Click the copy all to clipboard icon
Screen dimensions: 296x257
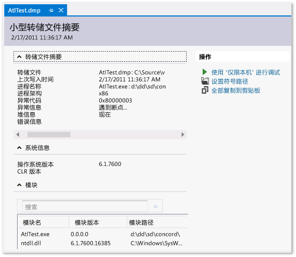pyautogui.click(x=205, y=90)
